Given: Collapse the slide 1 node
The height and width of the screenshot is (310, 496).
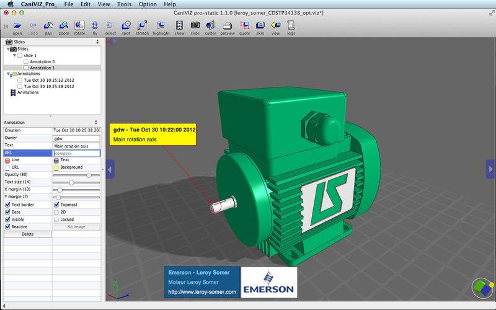Looking at the screenshot, I should 14,55.
